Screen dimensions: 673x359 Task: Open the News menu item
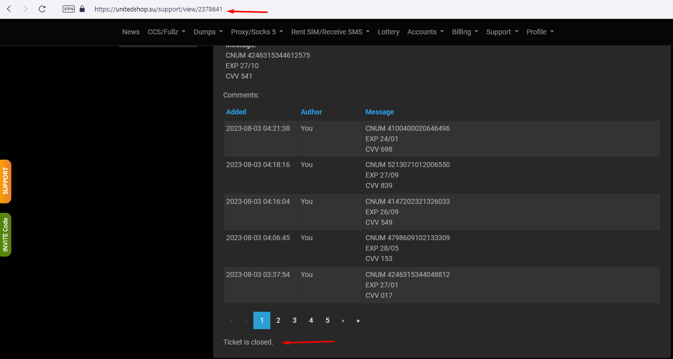[x=131, y=32]
